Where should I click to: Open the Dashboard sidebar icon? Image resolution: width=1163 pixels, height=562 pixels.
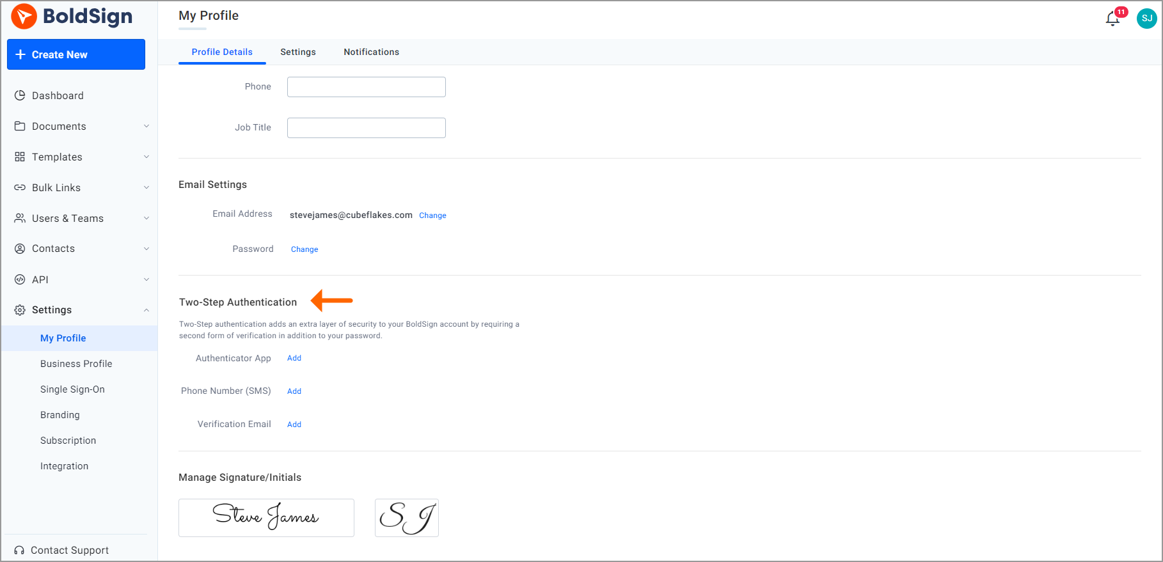[x=20, y=95]
